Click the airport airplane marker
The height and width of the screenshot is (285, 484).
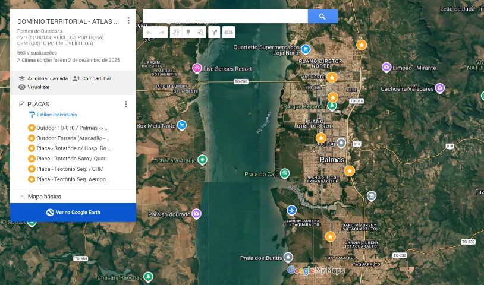[291, 210]
